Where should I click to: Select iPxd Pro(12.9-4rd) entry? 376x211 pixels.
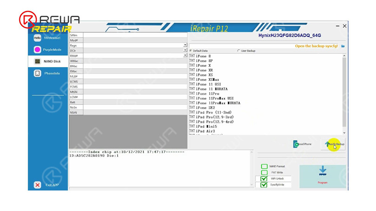tap(214, 121)
